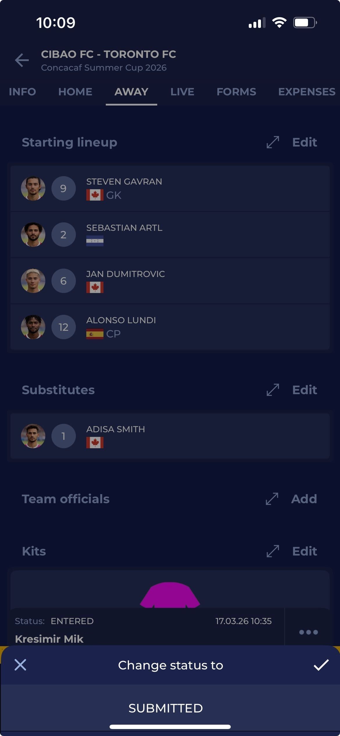The height and width of the screenshot is (736, 340).
Task: Expand the Substitutes section
Action: tap(273, 390)
